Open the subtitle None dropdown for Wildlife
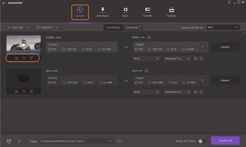The height and width of the screenshot is (147, 246). pyautogui.click(x=146, y=58)
